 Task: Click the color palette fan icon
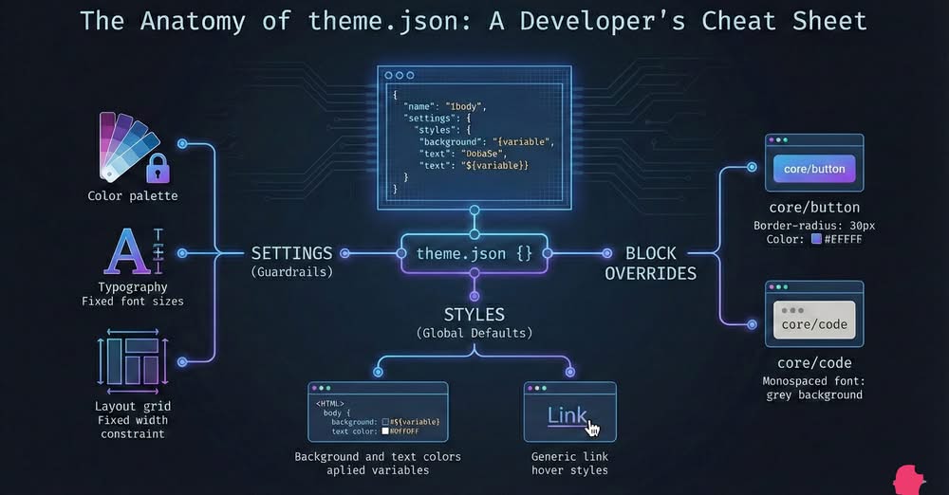pos(129,146)
